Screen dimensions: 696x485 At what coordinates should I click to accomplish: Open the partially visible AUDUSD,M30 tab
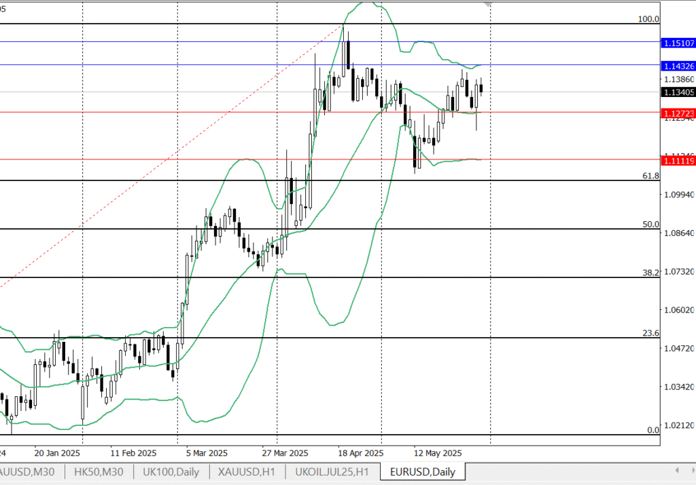pyautogui.click(x=30, y=471)
